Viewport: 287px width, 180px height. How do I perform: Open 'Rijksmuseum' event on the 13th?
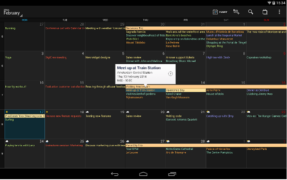135,97
